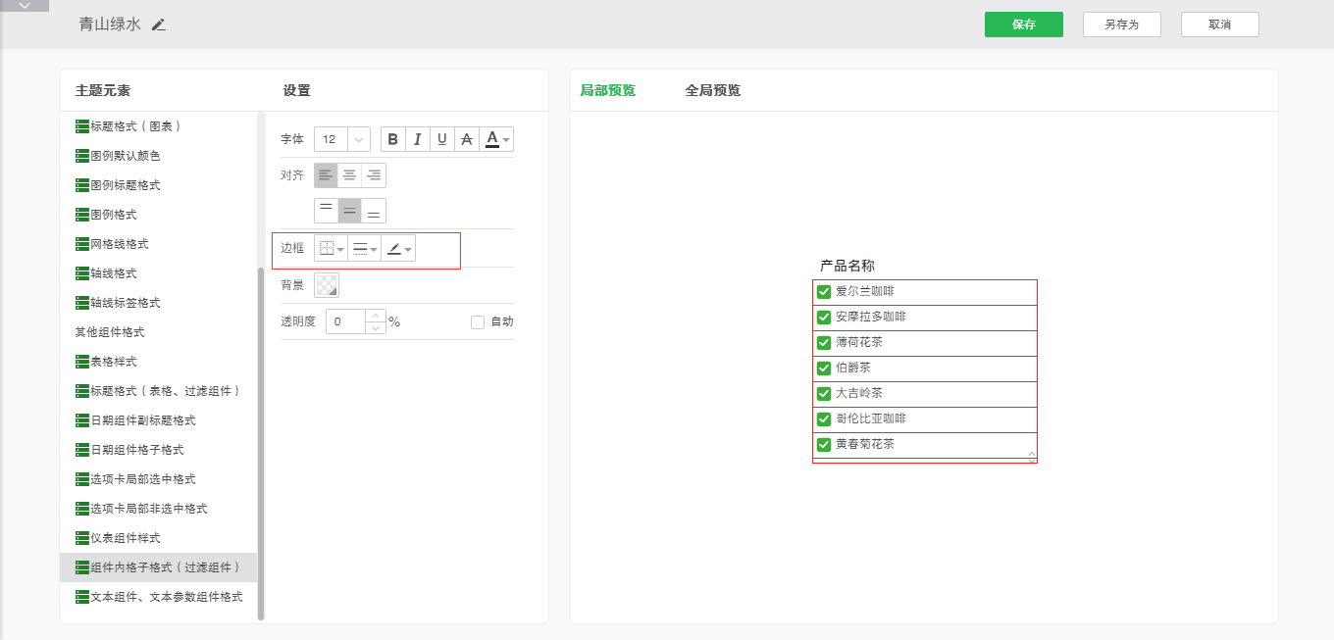Image resolution: width=1334 pixels, height=640 pixels.
Task: Click the pencil icon to rename theme
Action: tap(159, 25)
